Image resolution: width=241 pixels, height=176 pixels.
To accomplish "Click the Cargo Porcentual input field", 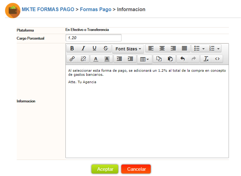I will [x=93, y=38].
